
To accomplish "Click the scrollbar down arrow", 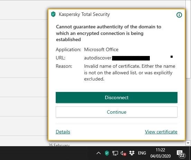I will click(188, 143).
